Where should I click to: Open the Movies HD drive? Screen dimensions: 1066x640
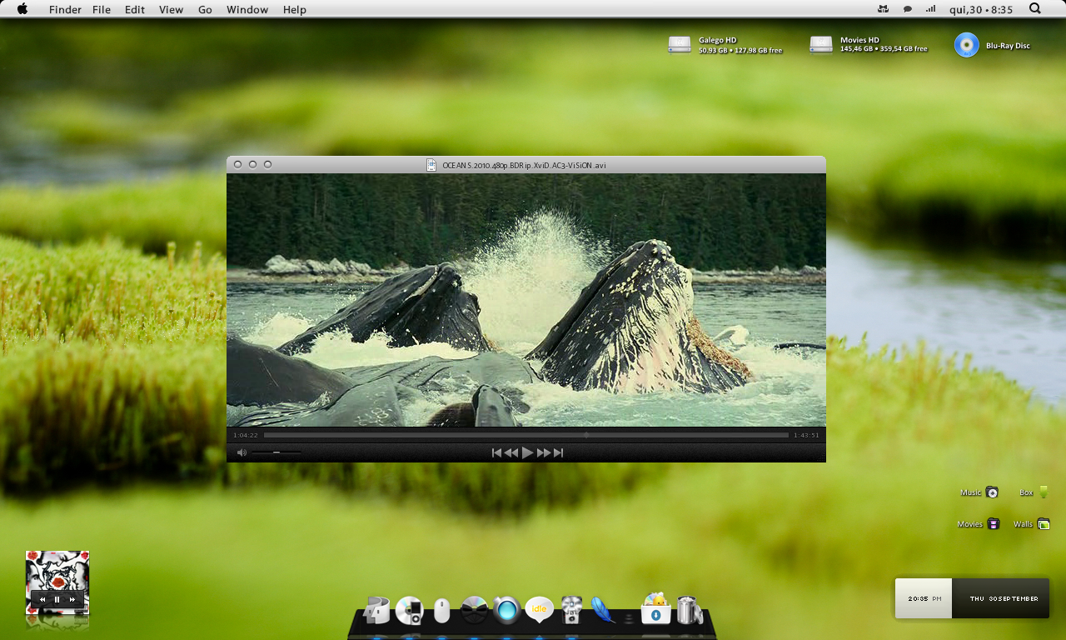[x=821, y=45]
